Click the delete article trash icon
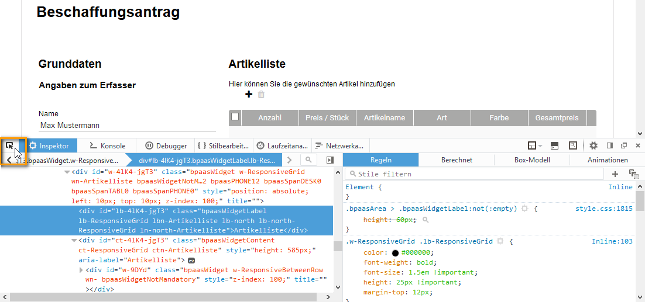Screen dimensions: 645x302 [x=261, y=94]
